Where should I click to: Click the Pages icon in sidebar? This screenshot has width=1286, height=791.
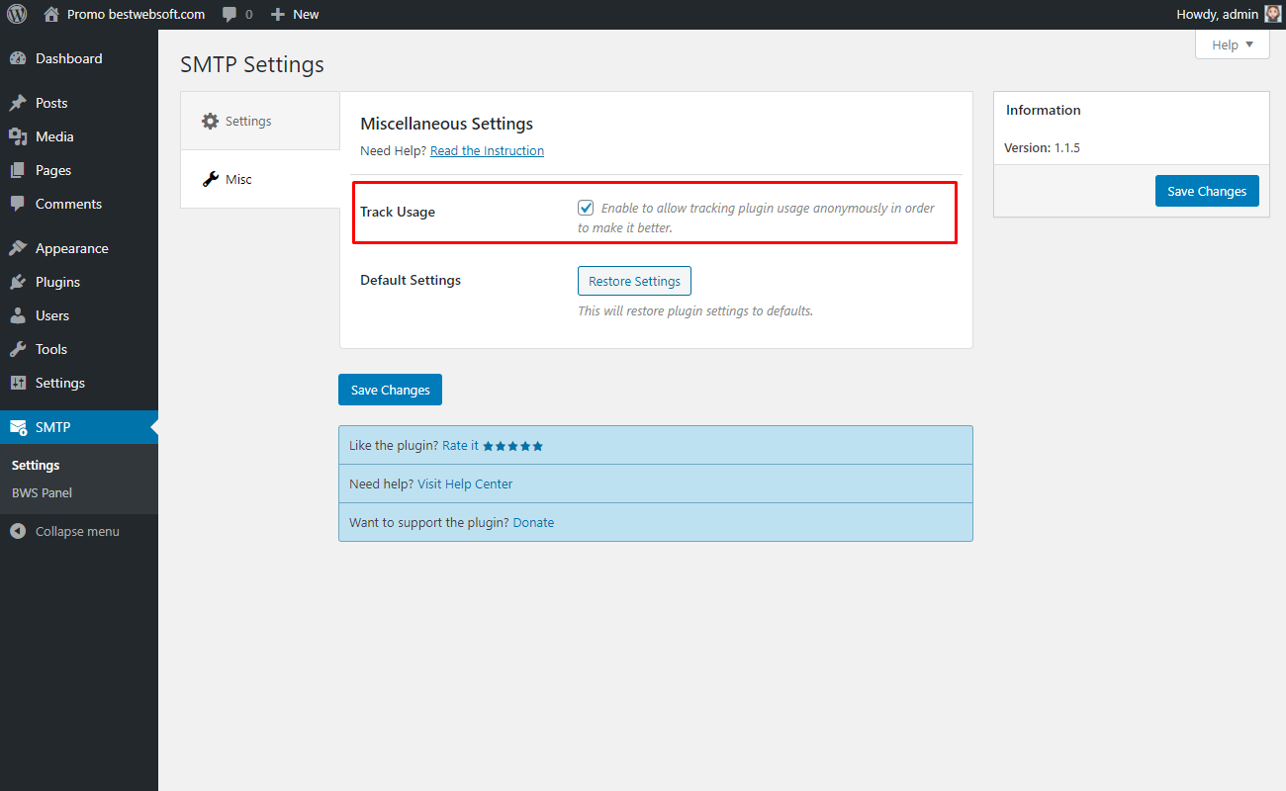18,170
